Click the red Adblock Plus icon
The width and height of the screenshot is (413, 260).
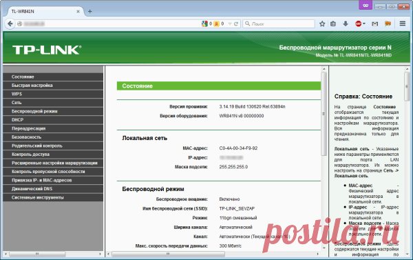pos(358,23)
